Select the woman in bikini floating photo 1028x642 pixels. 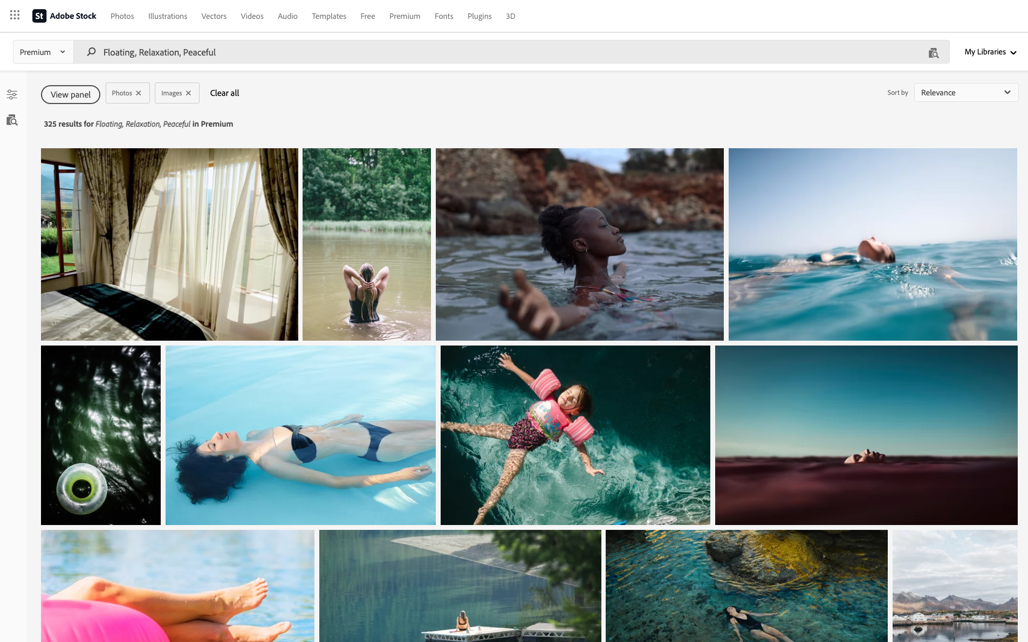tap(300, 435)
